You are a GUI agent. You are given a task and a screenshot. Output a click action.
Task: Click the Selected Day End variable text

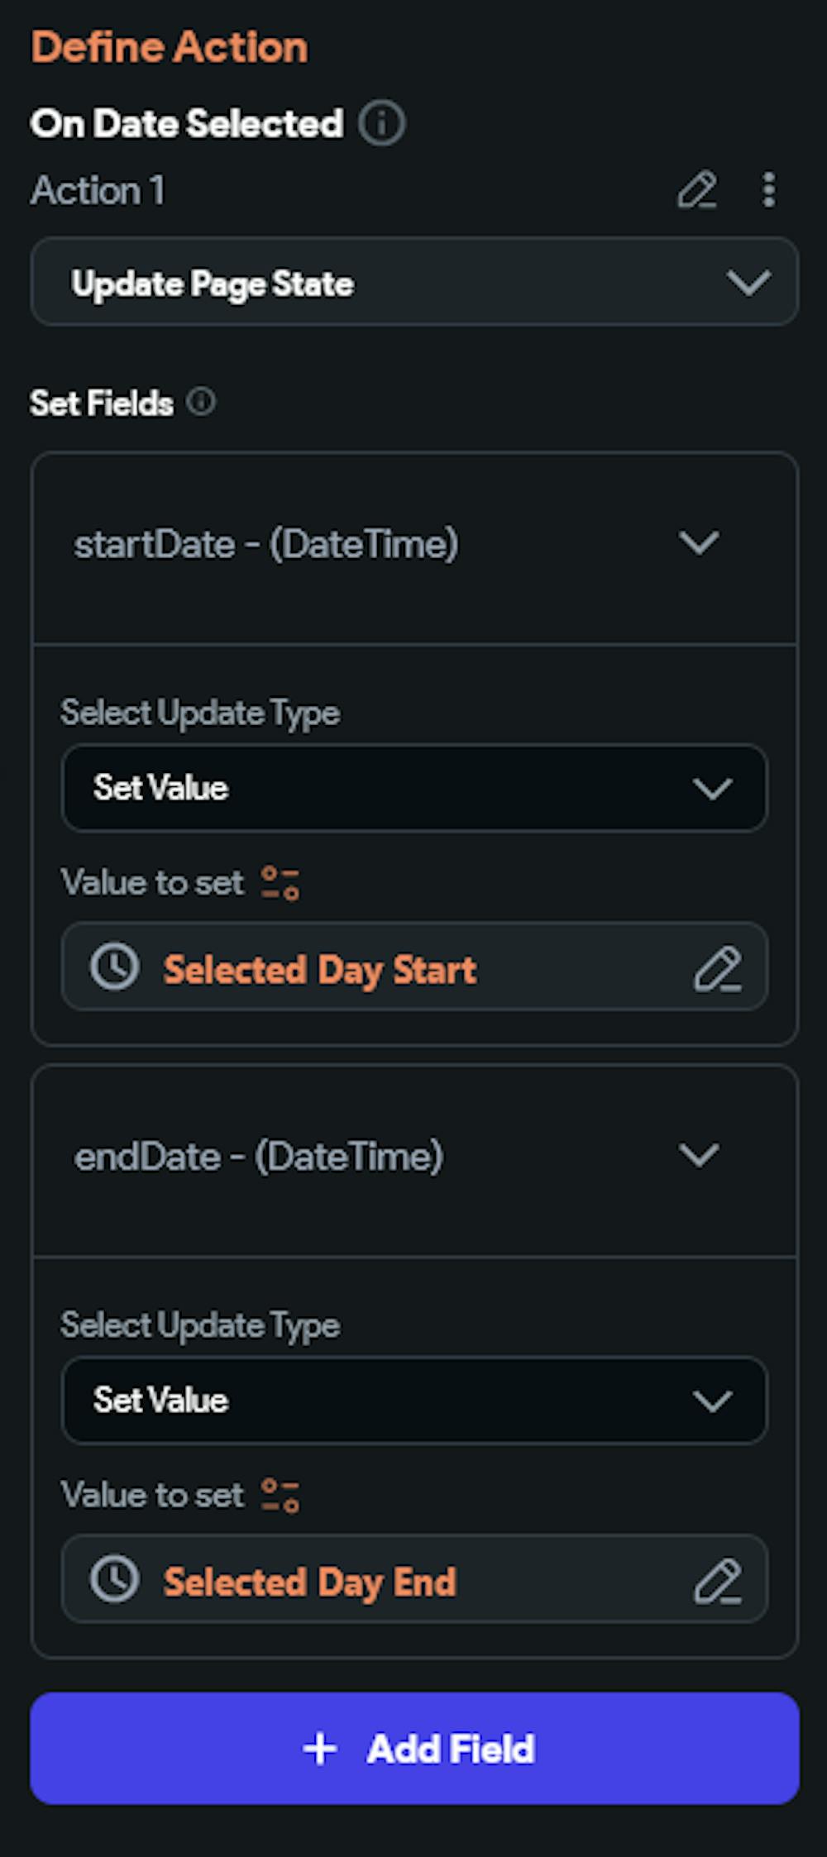pos(309,1582)
